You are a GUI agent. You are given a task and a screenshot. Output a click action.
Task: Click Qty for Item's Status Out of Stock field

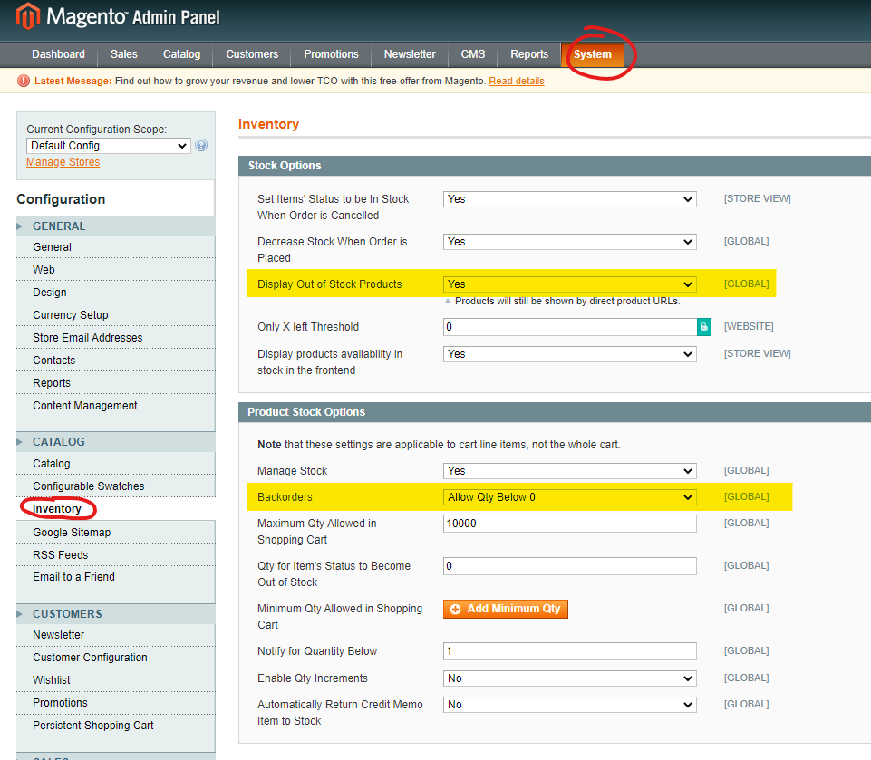569,566
